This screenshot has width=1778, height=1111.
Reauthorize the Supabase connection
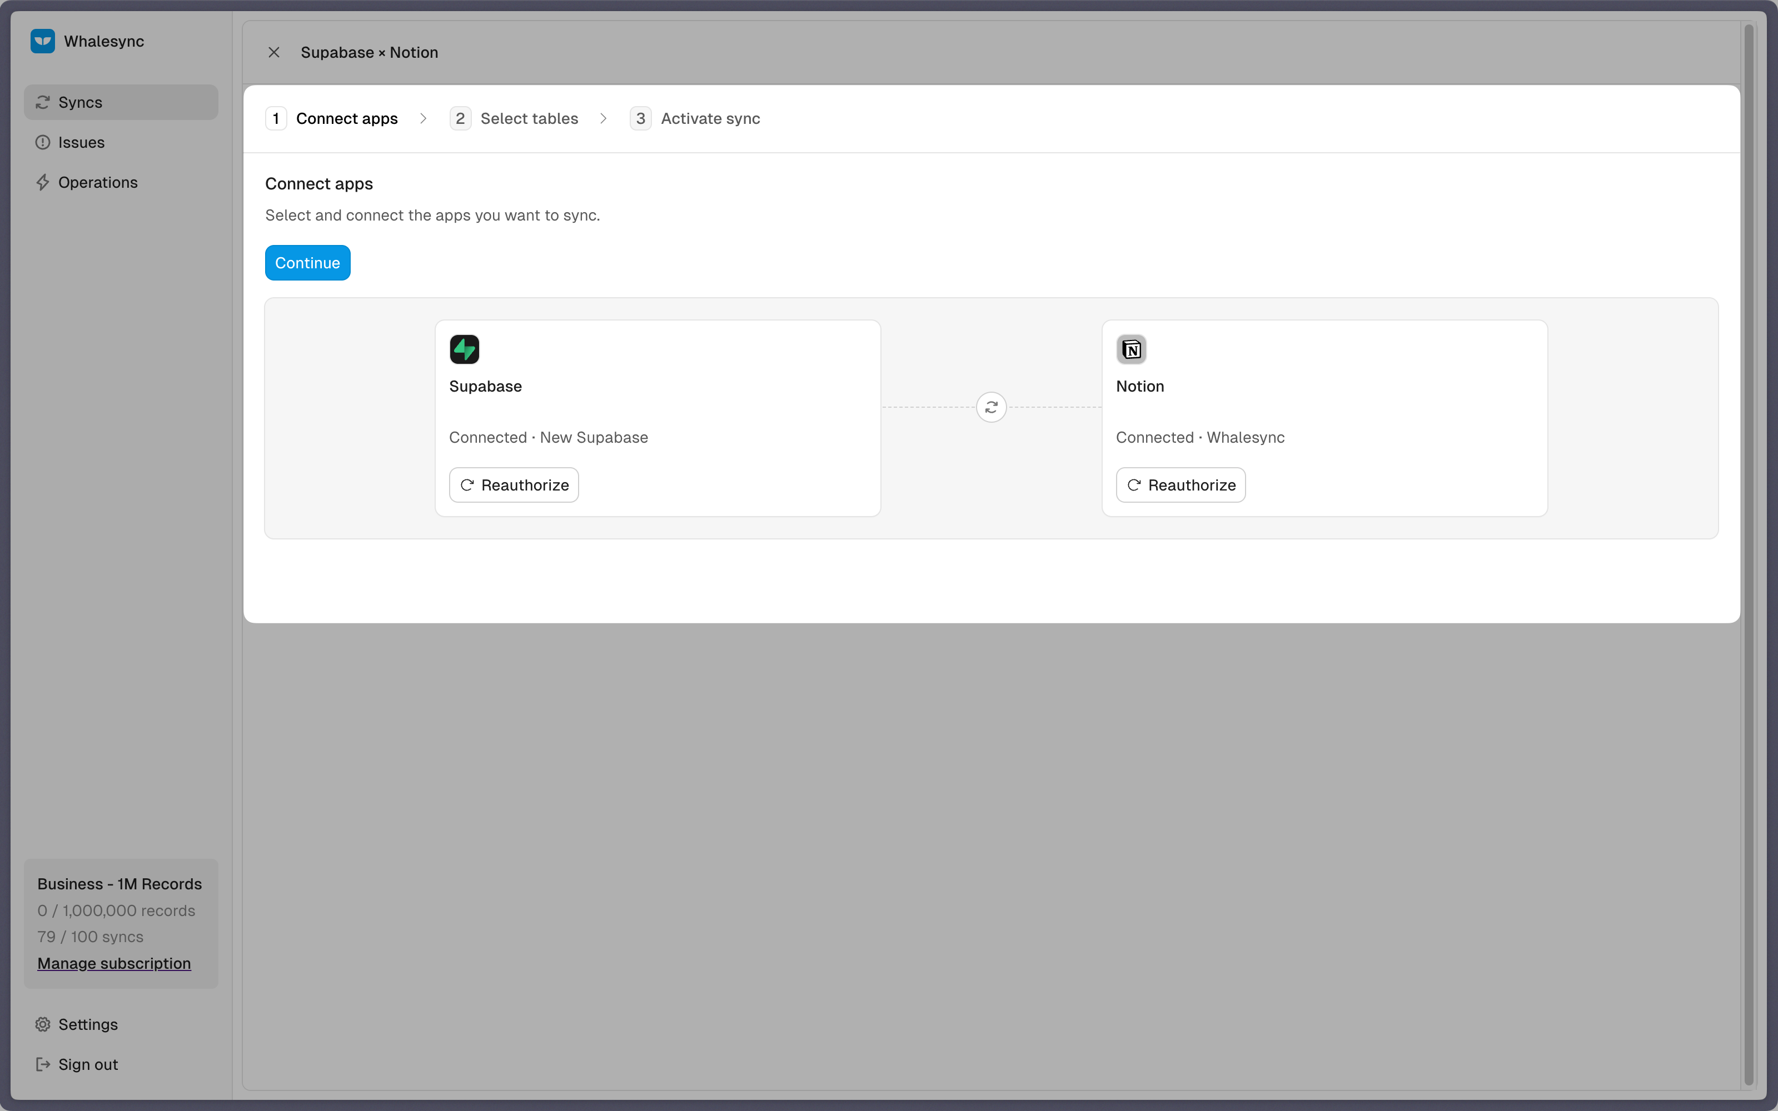coord(514,485)
